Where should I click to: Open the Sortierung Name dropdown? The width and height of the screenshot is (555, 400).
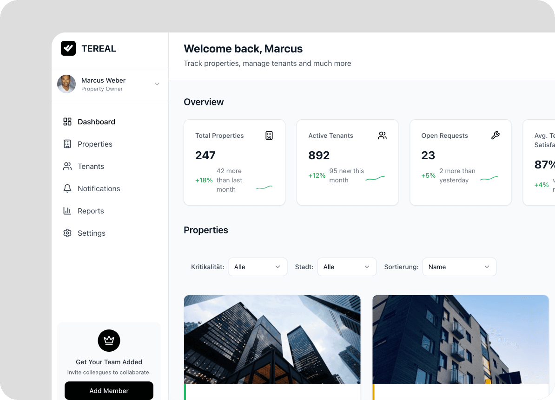pos(459,267)
